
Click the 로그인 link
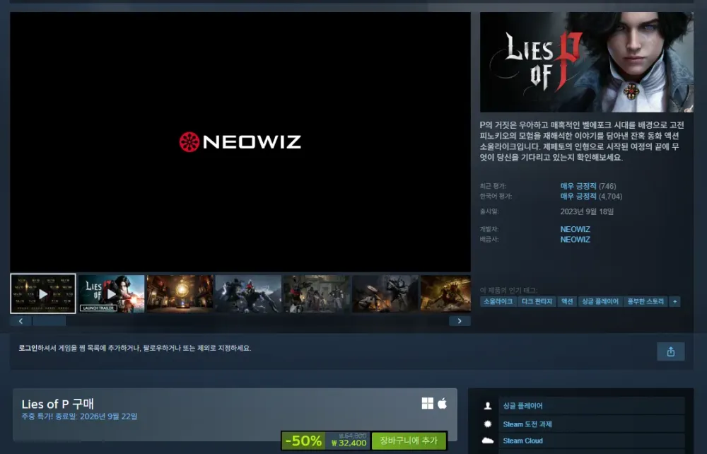coord(28,348)
